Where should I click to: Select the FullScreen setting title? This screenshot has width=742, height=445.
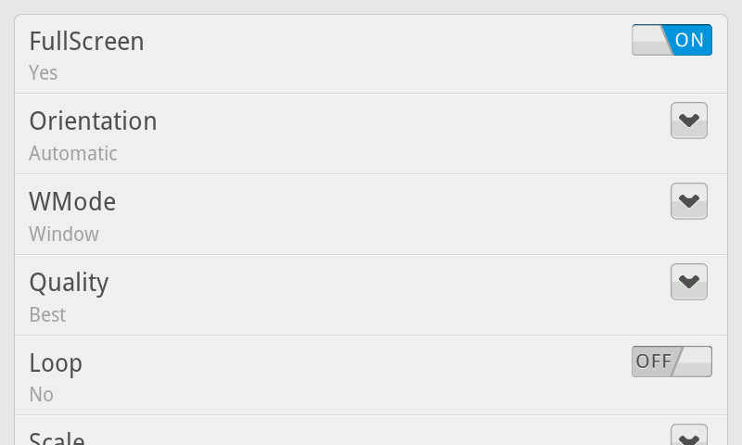(86, 41)
